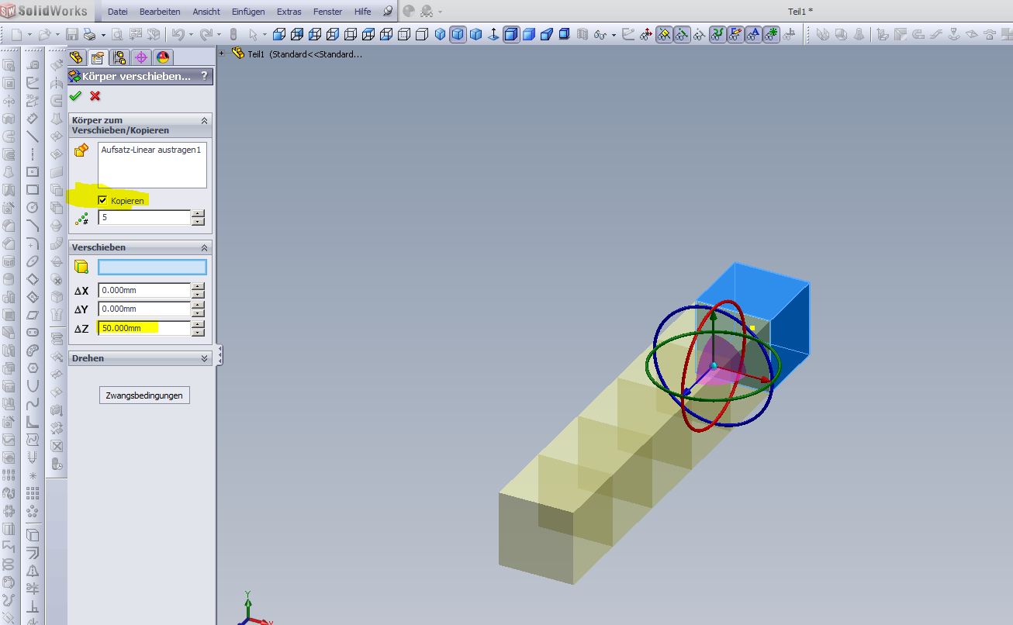Collapse the Körper zum Verschieben/Kopieren section
Screen dimensions: 1013x625
(205, 120)
